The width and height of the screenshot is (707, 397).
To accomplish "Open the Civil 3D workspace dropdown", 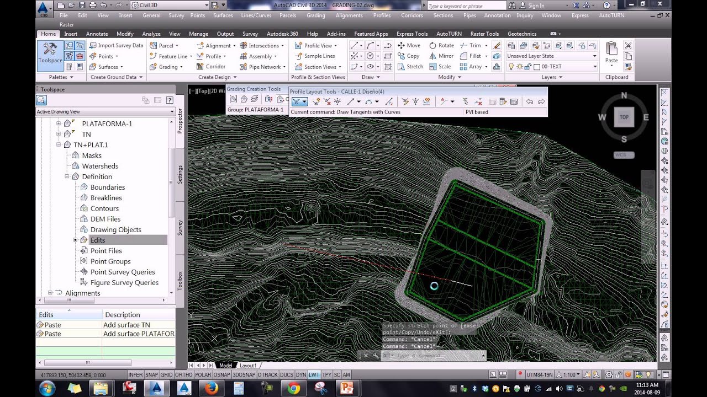I will click(x=171, y=5).
